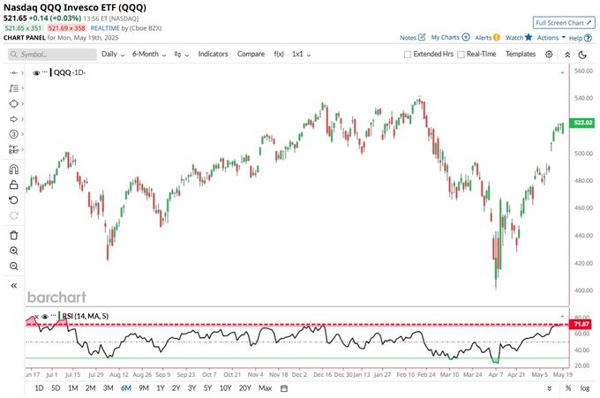Viewport: 600px width, 398px height.
Task: Open the bar type chart style dropdown
Action: click(182, 55)
